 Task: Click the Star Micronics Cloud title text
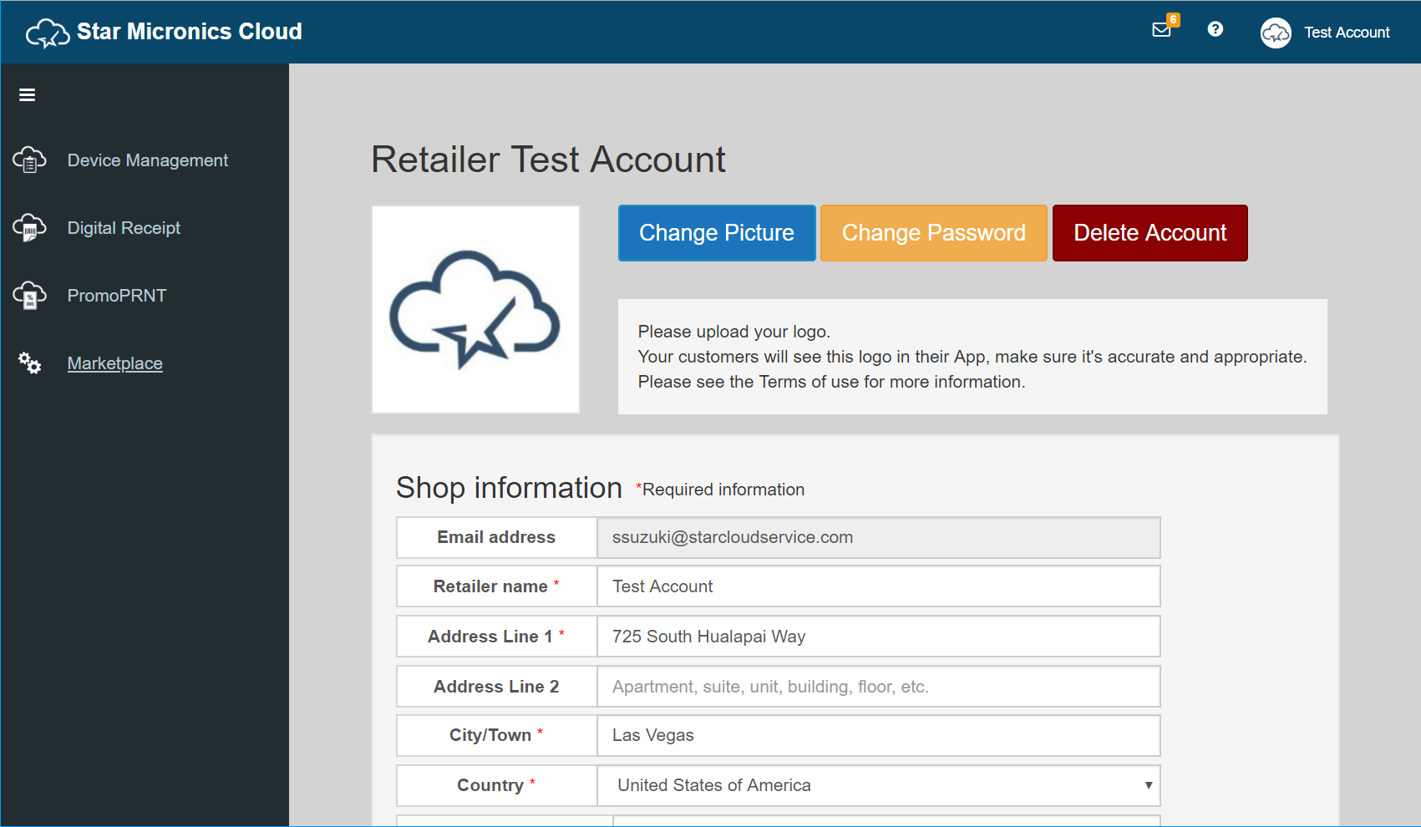click(x=190, y=32)
